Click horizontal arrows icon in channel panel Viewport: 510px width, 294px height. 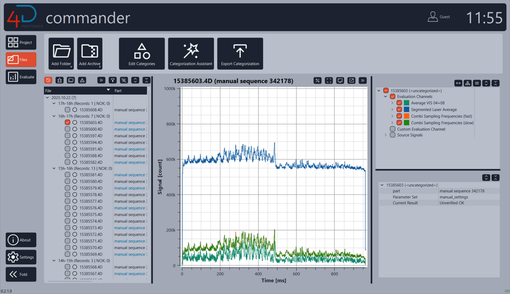(458, 83)
